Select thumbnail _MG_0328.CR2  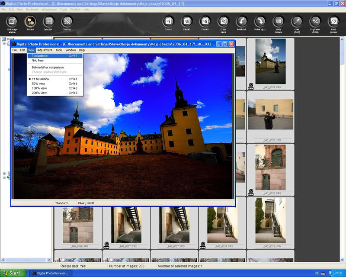pos(222,228)
